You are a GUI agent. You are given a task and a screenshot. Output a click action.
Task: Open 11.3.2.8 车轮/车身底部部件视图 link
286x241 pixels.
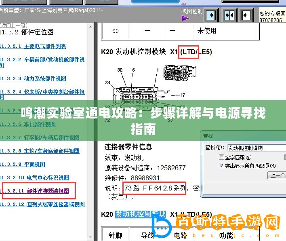40,151
